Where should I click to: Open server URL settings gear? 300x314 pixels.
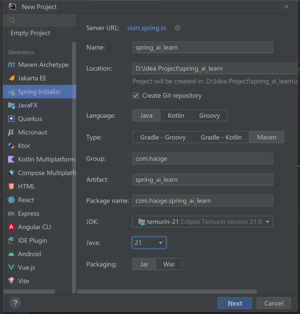tap(177, 28)
